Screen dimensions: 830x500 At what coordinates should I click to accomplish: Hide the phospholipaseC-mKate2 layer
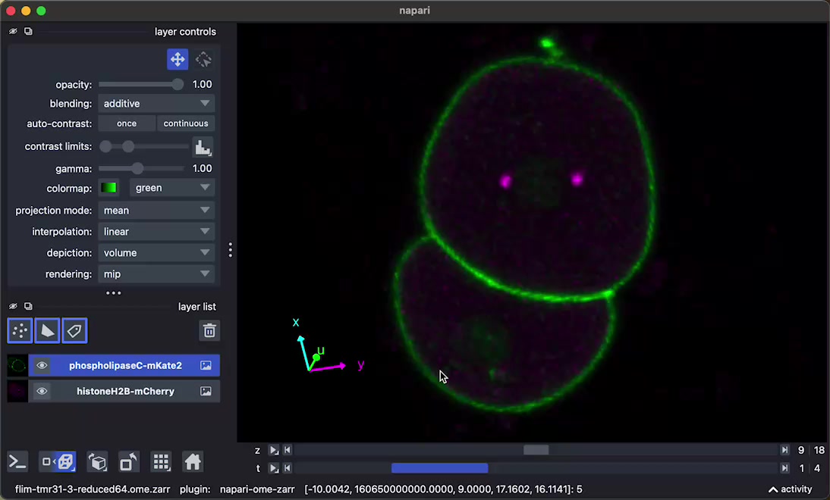tap(42, 365)
